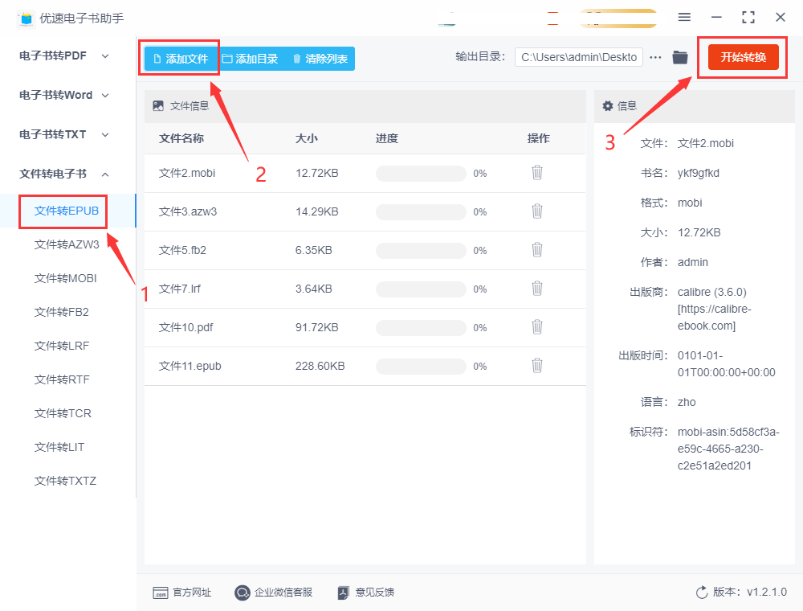This screenshot has width=803, height=611.
Task: Open the 意见反馈 link
Action: coord(375,593)
